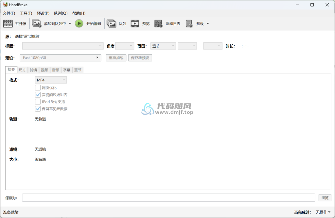Switch to the 滤镜 tab
The image size is (335, 218).
pyautogui.click(x=34, y=70)
